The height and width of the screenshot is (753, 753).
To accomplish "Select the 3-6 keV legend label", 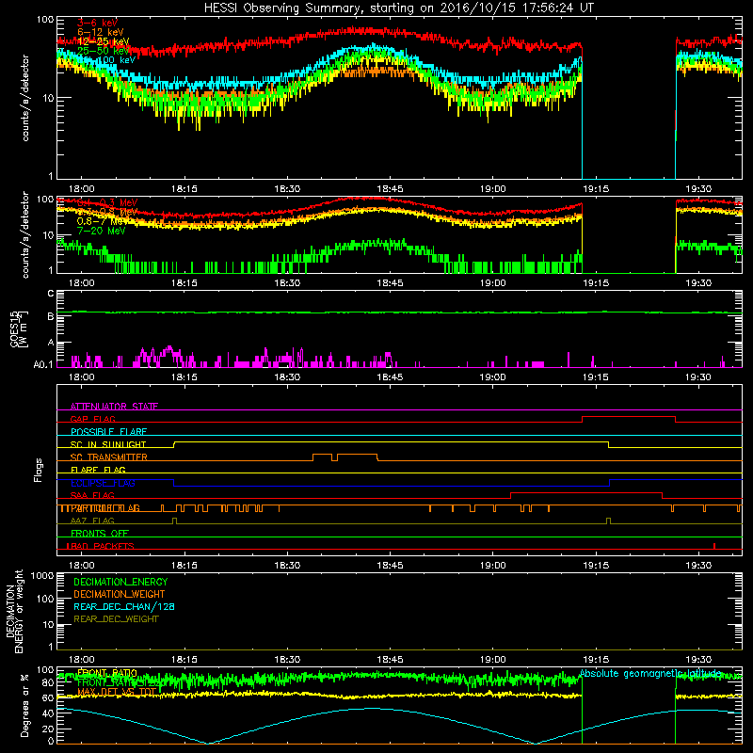I will (97, 23).
